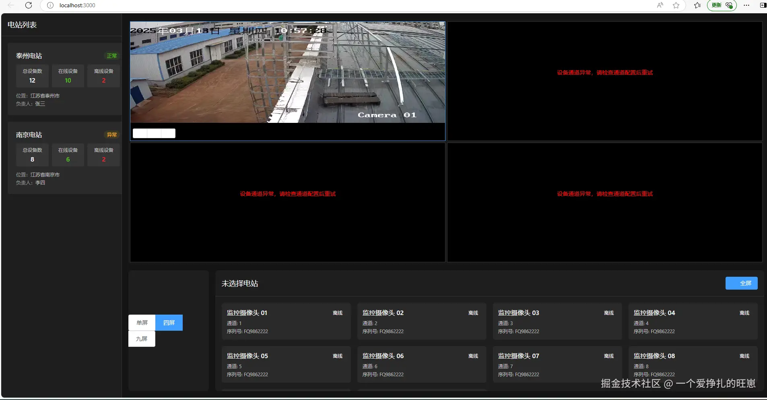
Task: Select the 单屏 single-screen layout
Action: [x=142, y=323]
